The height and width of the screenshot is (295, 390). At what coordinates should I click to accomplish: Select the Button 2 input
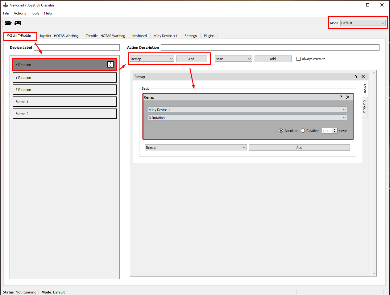(64, 114)
